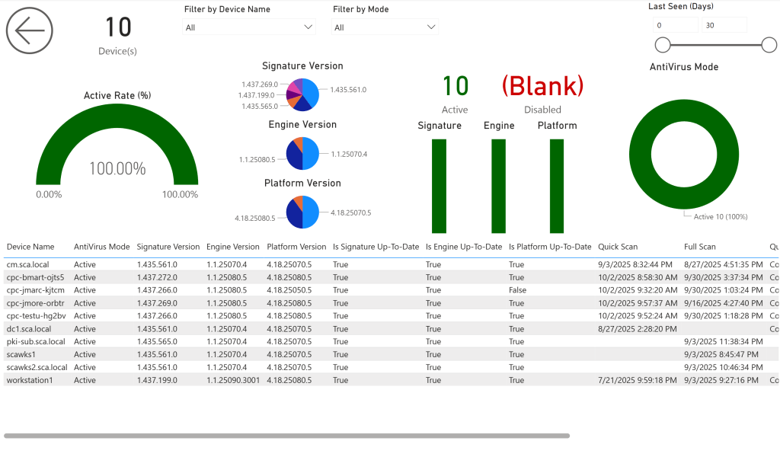Click the Platform Version pie chart
780x460 pixels.
(303, 212)
